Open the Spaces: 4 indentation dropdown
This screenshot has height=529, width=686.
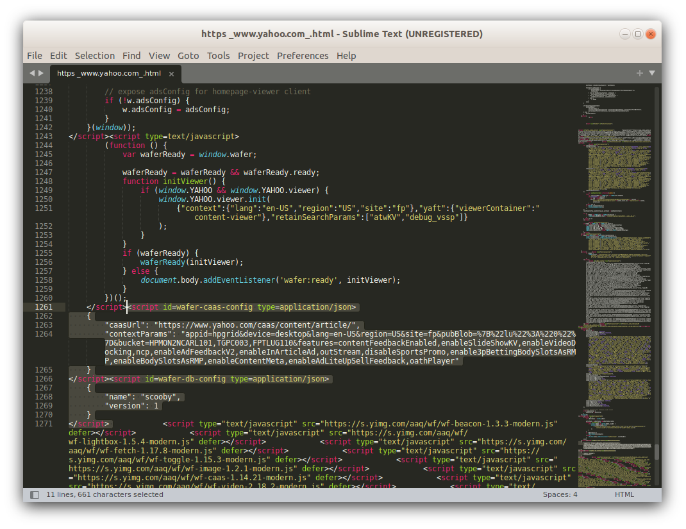560,494
